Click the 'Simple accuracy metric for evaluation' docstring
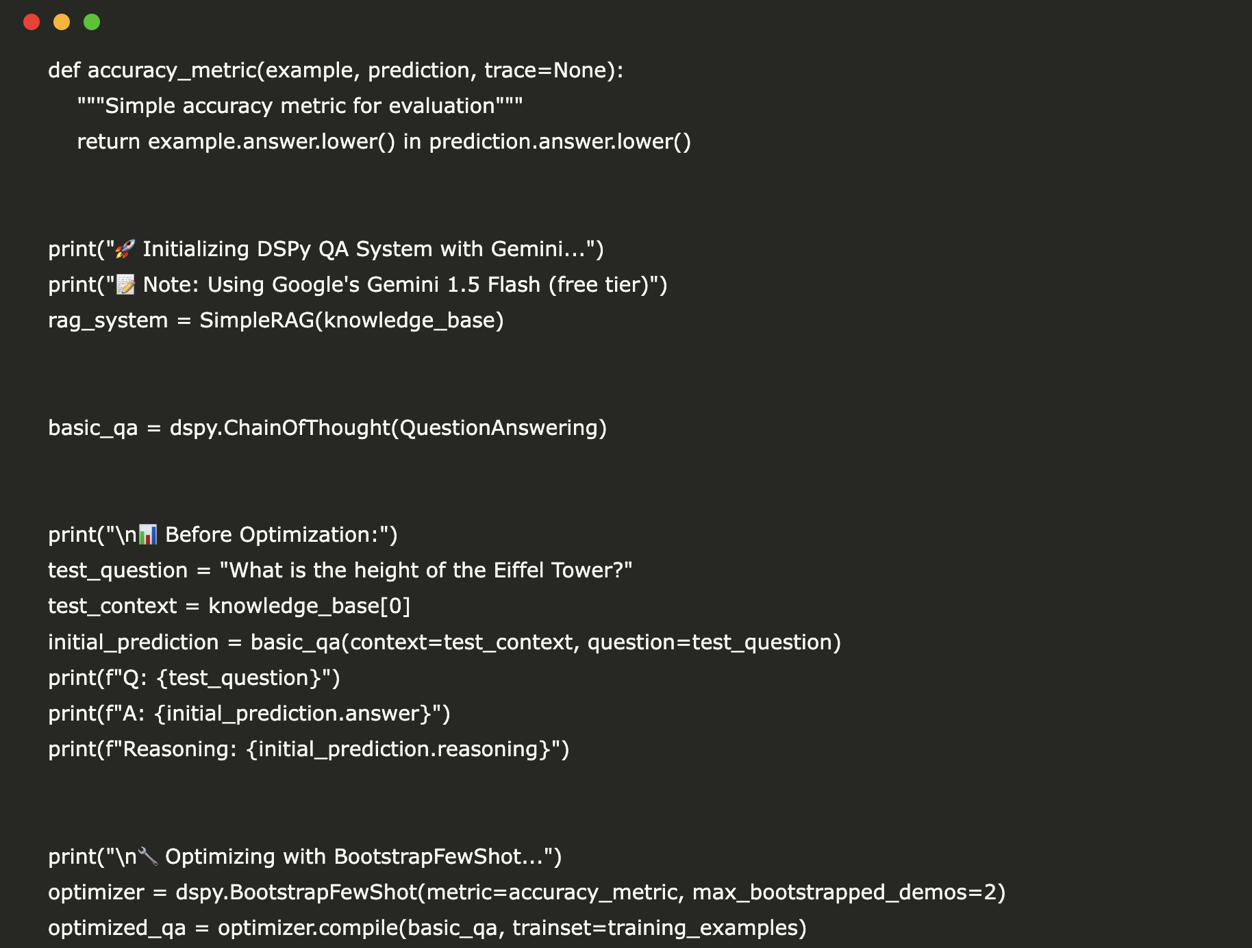 [300, 106]
